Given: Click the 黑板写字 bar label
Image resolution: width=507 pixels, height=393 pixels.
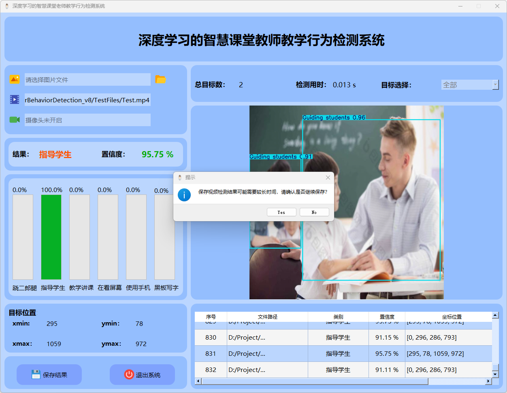Looking at the screenshot, I should tap(166, 288).
